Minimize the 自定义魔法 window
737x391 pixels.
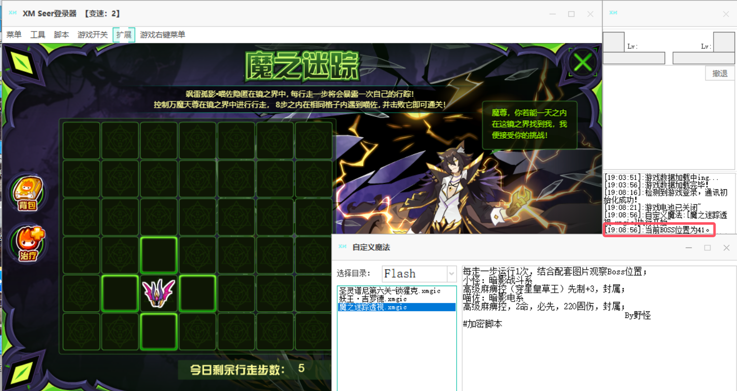(x=689, y=248)
